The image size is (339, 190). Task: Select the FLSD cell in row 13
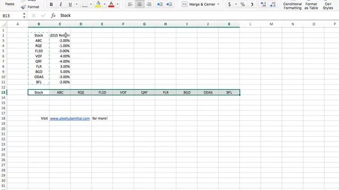tap(102, 92)
